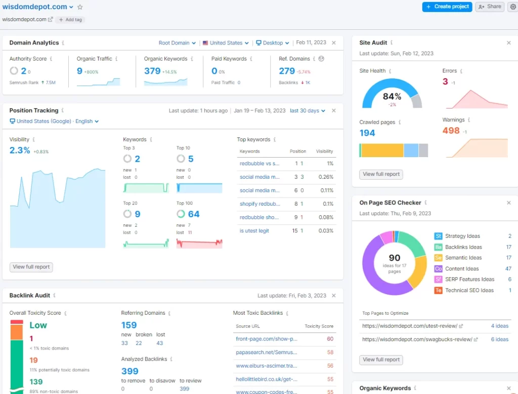Show info icon beside Visibility
The width and height of the screenshot is (518, 394).
tap(34, 139)
